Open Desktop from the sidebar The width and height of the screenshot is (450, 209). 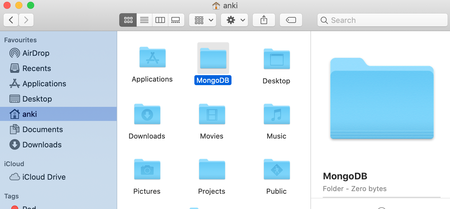(58, 99)
